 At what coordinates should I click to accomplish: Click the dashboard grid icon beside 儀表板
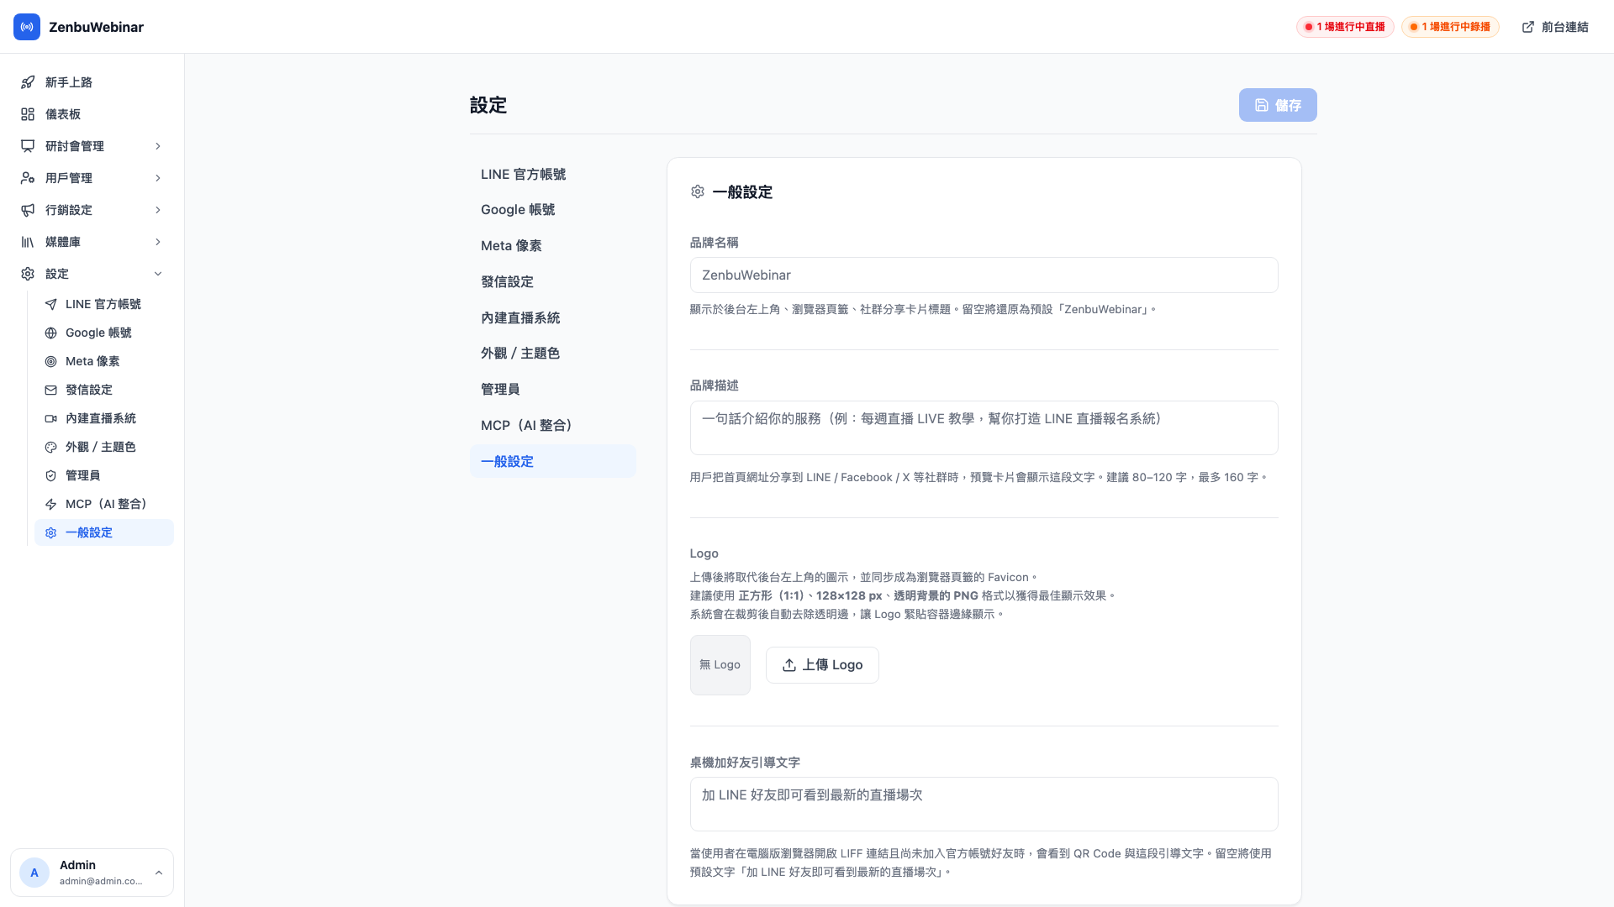pyautogui.click(x=28, y=114)
